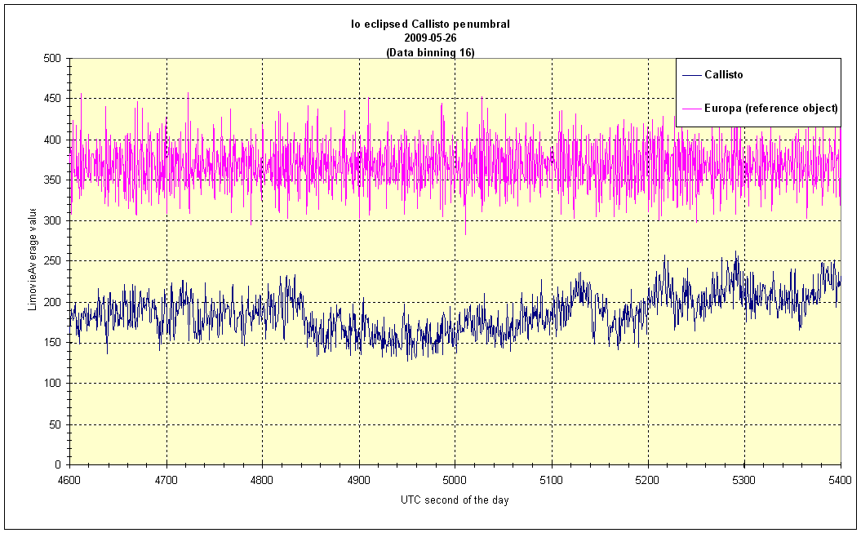Click x-axis label 5300

coord(744,480)
